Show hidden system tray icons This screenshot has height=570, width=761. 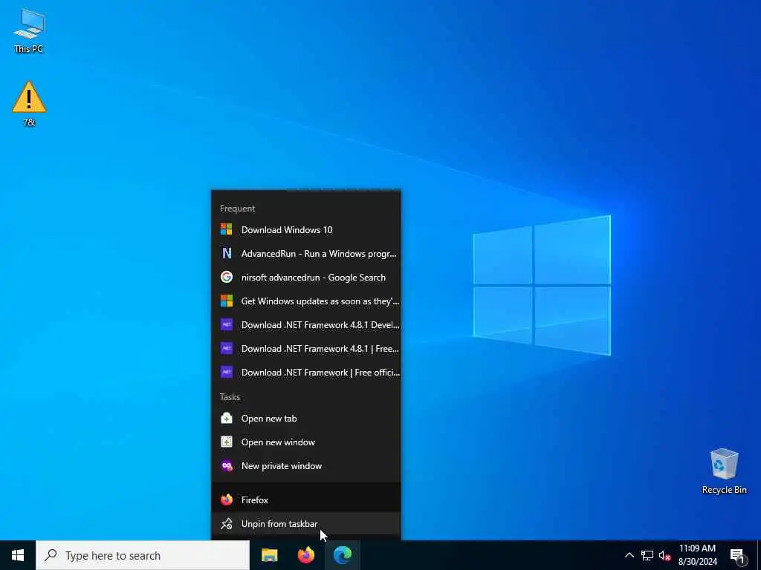[x=629, y=555]
